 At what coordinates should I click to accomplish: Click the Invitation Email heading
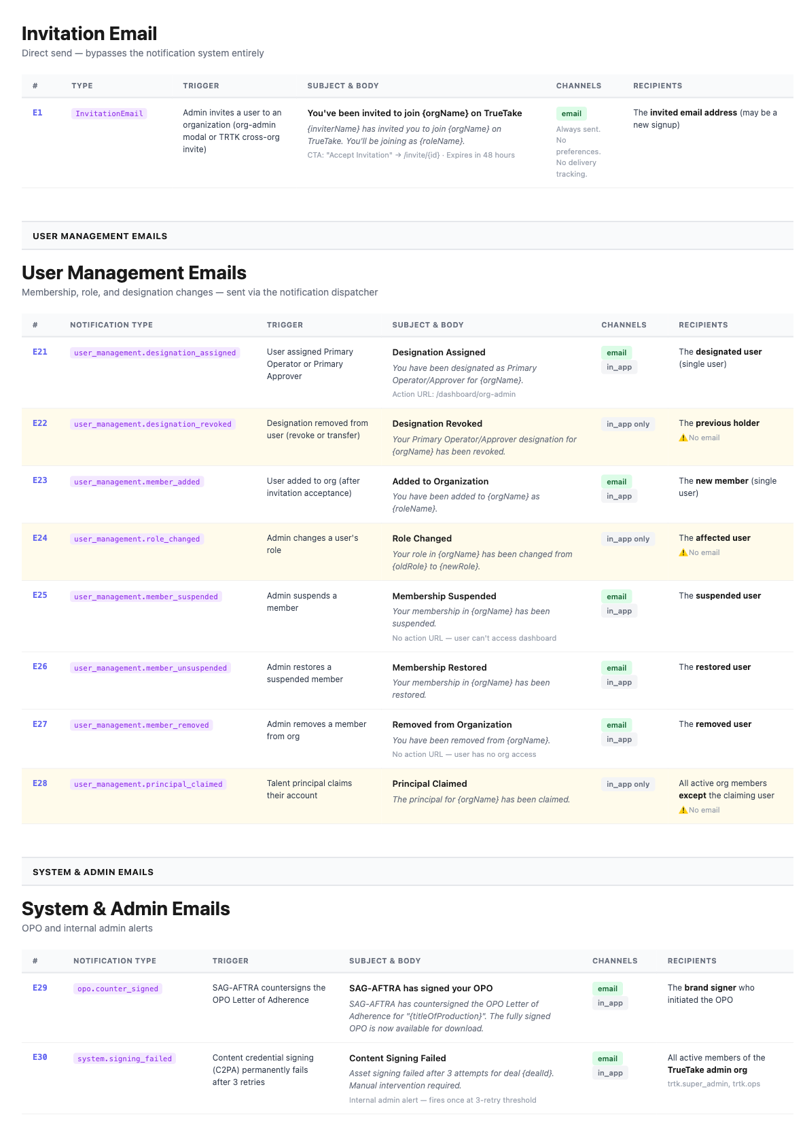[89, 33]
